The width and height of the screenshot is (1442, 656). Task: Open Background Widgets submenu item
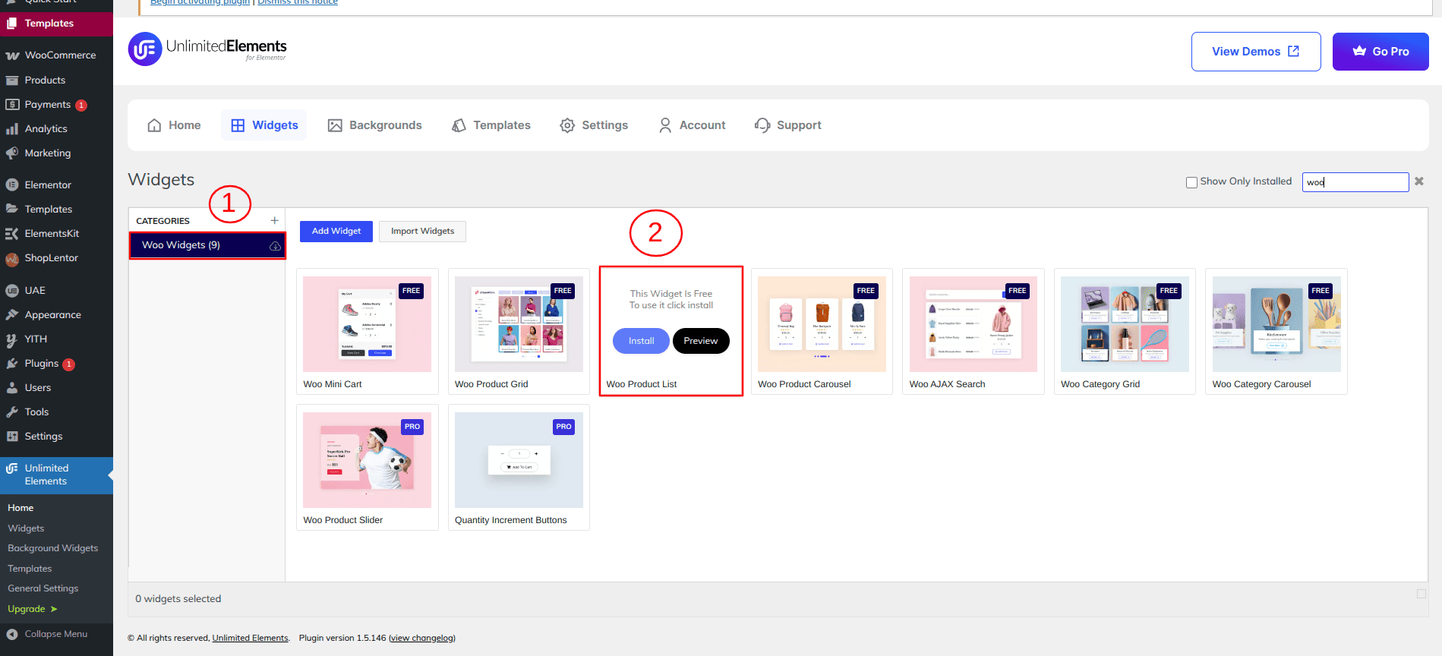[53, 548]
